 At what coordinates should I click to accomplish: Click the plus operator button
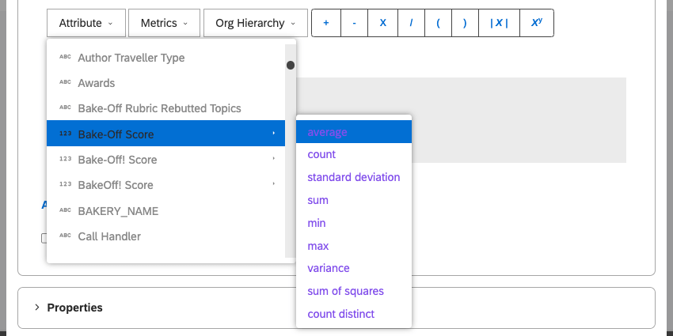point(326,23)
